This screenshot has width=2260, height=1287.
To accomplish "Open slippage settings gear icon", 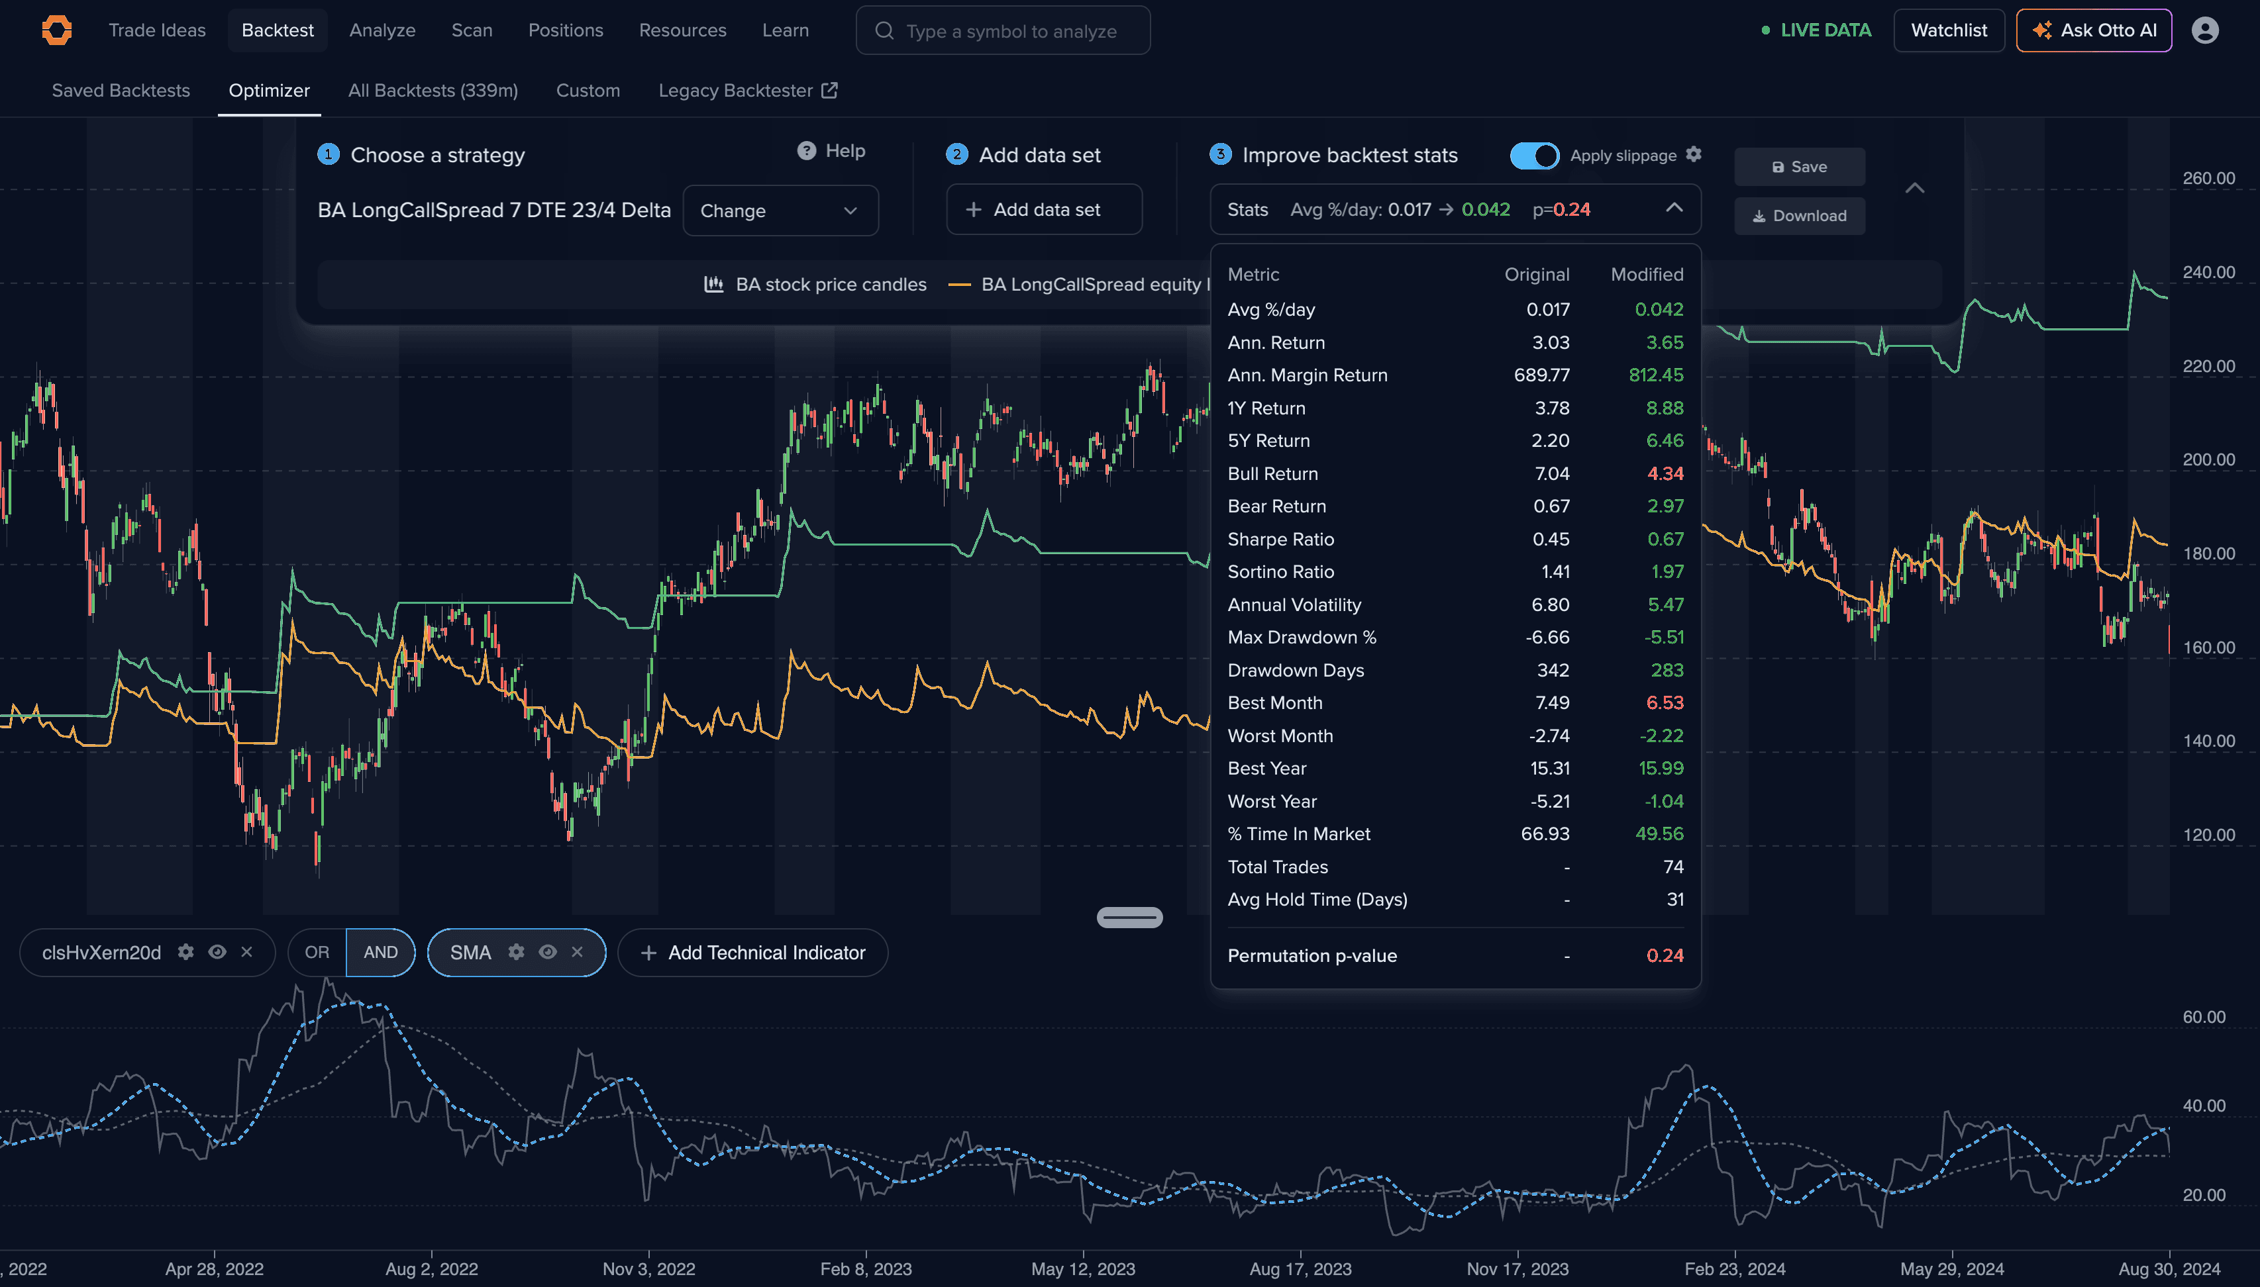I will click(1692, 155).
